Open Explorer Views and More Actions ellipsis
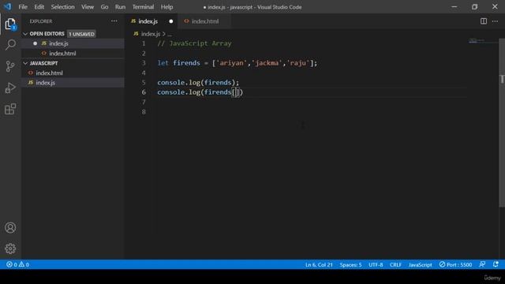505x284 pixels. (x=114, y=21)
